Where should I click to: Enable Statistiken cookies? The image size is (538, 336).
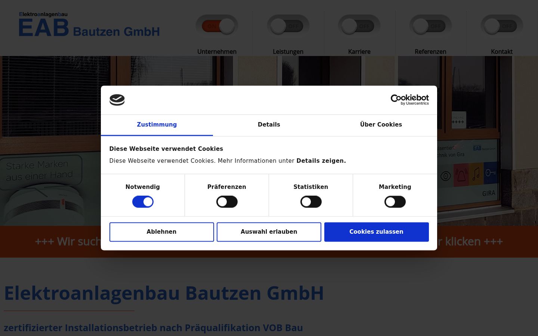[x=311, y=202]
